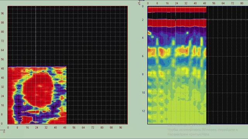The height and width of the screenshot is (139, 248).
Task: Click label "16" on right plot top axis
Action: click(167, 3)
